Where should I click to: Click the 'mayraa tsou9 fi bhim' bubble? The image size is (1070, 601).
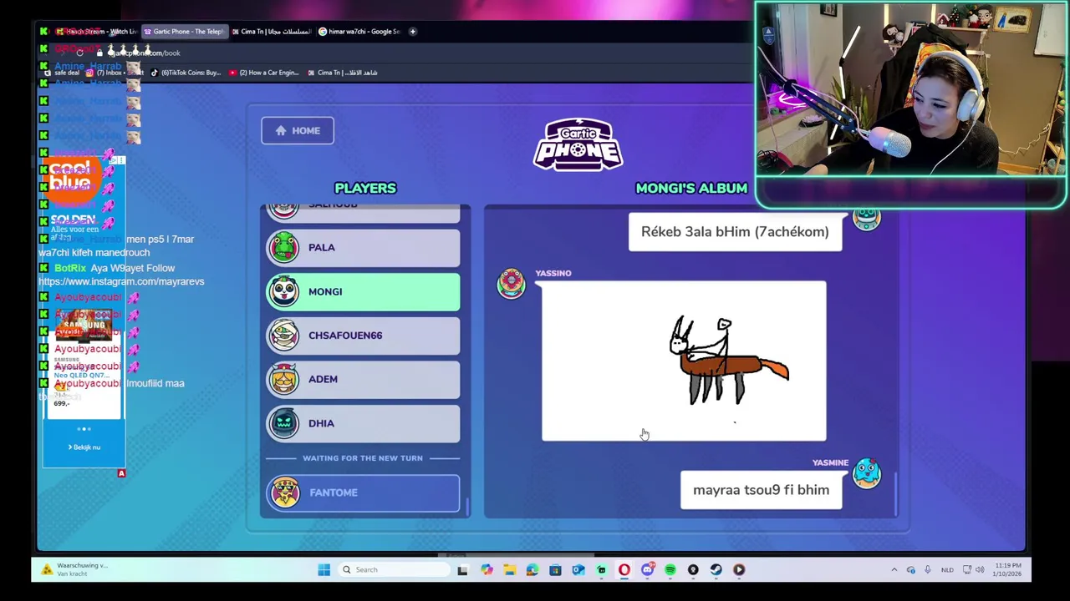pyautogui.click(x=761, y=490)
